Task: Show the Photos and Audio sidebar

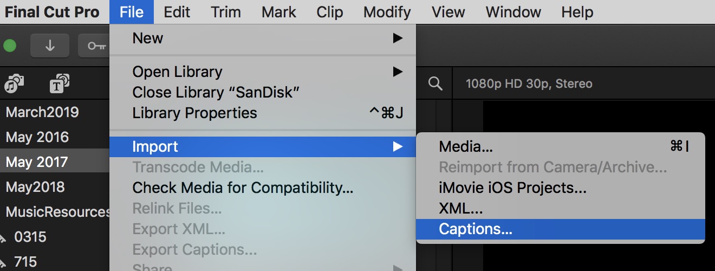Action: tap(14, 84)
